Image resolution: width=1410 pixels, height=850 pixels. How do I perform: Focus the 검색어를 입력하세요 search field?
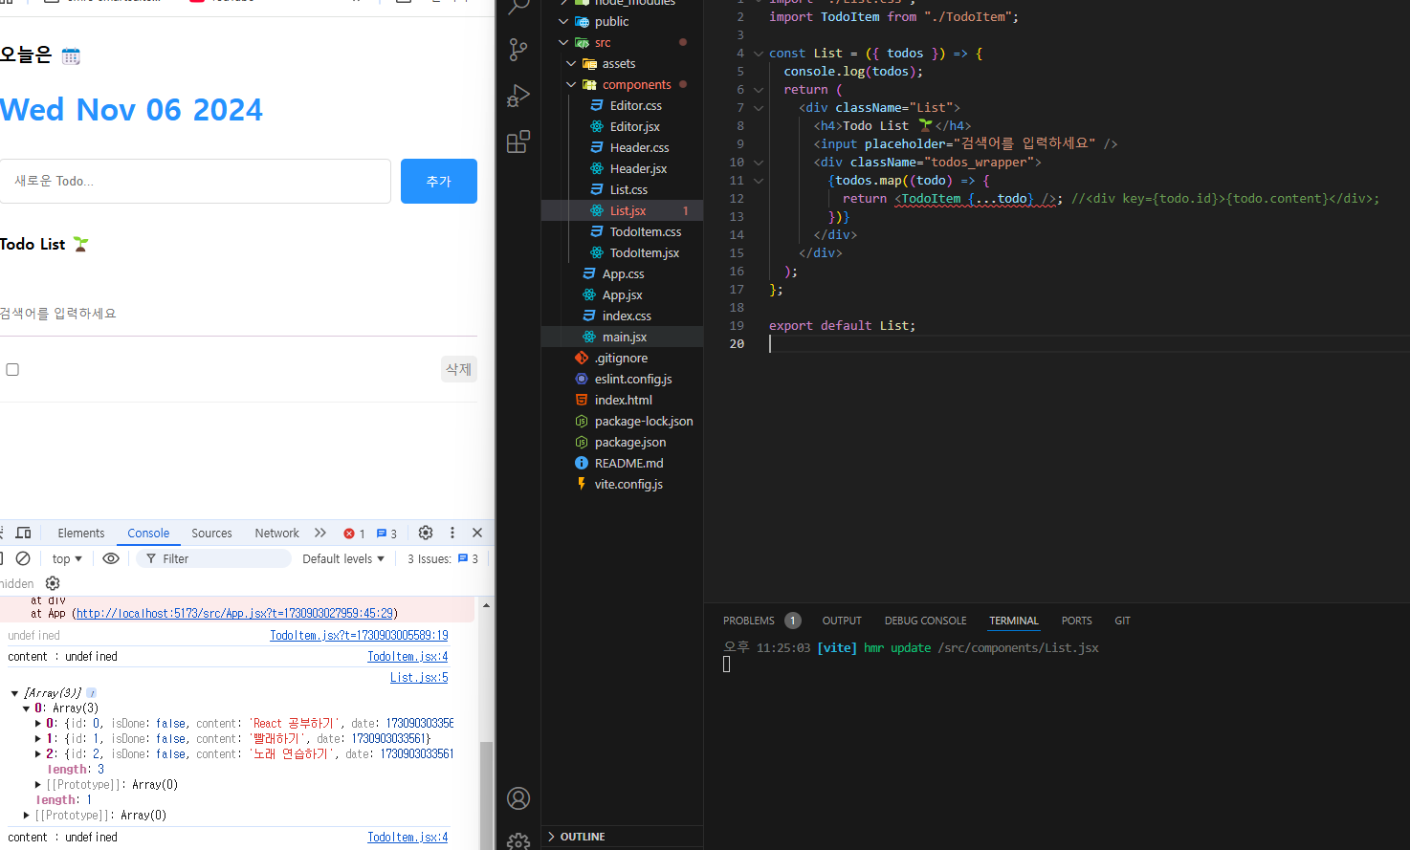click(238, 314)
